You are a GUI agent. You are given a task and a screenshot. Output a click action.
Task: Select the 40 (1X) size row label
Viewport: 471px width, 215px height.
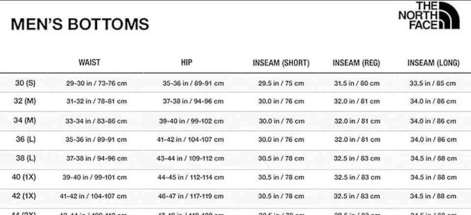(x=24, y=177)
